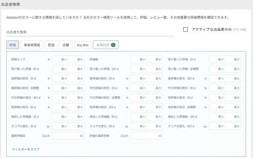Click 低評価の割合 90 d maximum field

(x=76, y=107)
